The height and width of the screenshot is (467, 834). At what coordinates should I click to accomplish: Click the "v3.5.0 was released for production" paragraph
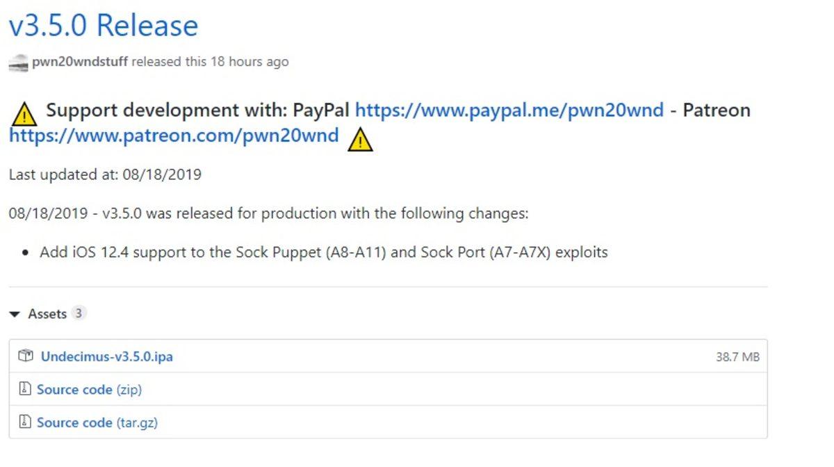268,213
